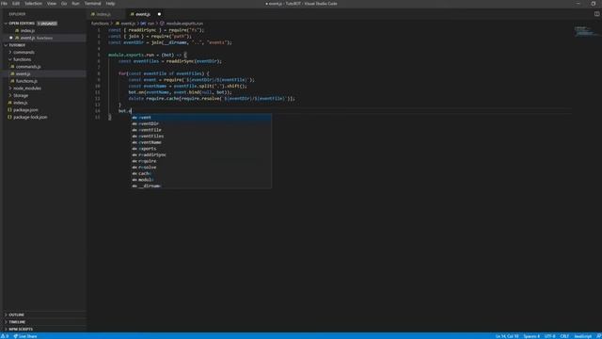The image size is (602, 339).
Task: Click the line and column indicator
Action: pos(507,336)
